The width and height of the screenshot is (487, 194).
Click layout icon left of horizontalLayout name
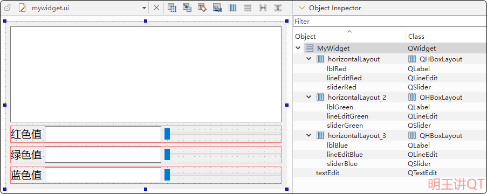320,59
